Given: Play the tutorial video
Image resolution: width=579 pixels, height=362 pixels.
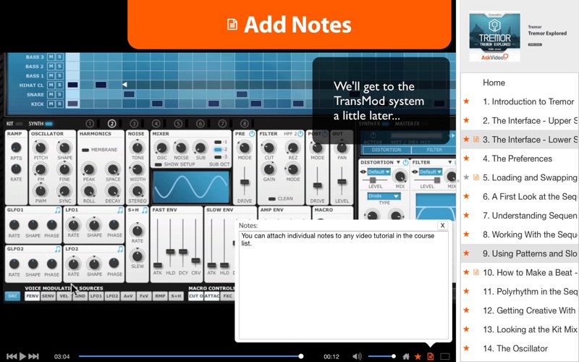Looking at the screenshot, I should point(22,356).
